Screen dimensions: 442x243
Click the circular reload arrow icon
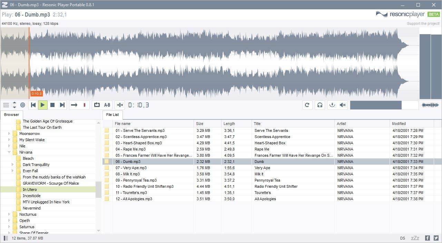point(307,105)
